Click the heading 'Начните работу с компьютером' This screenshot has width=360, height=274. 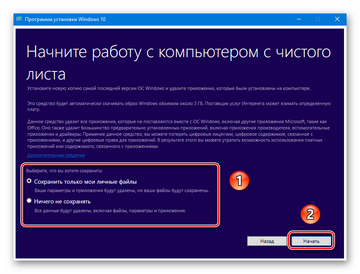[x=178, y=53]
